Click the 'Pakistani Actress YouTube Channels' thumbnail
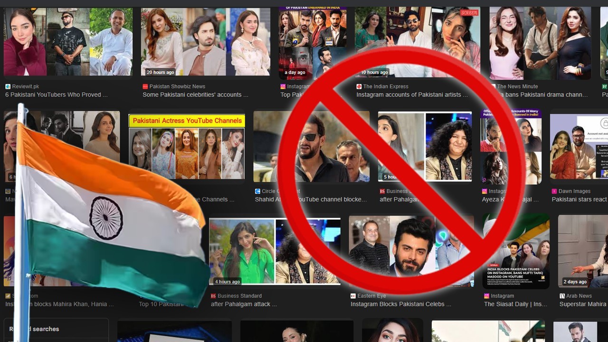 click(x=187, y=146)
